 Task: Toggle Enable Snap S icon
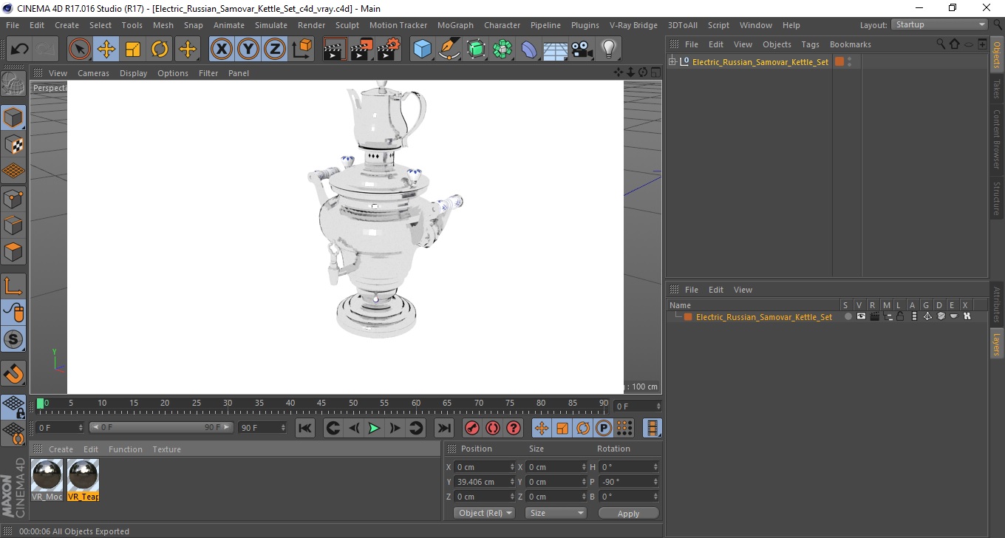(13, 339)
